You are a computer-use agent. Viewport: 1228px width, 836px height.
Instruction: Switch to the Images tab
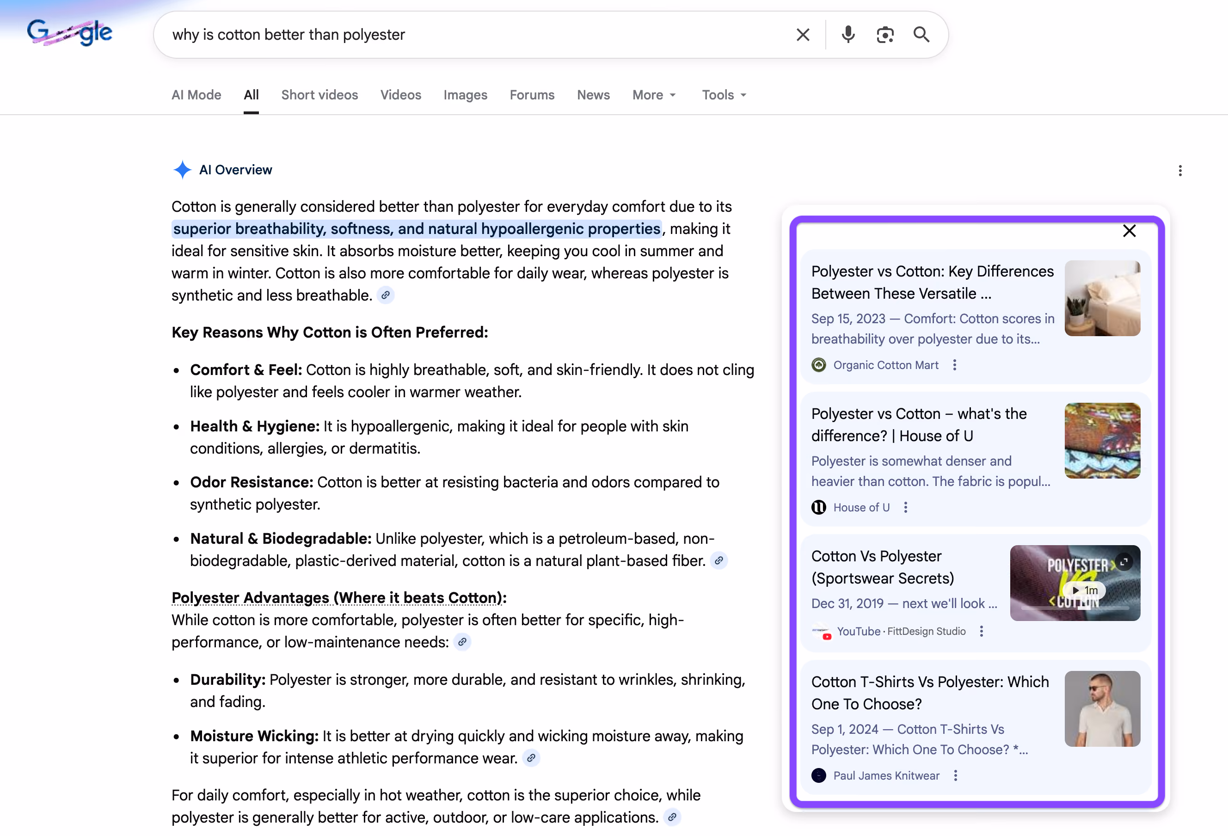(465, 95)
